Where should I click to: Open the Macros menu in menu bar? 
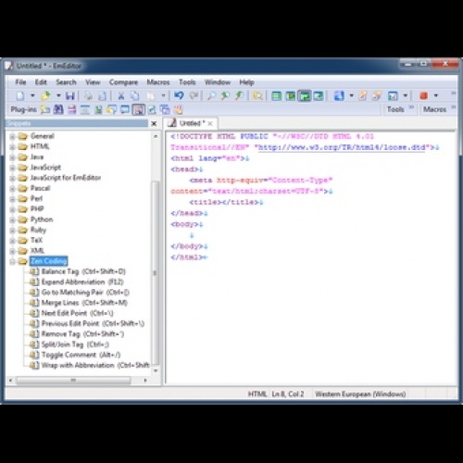click(158, 82)
